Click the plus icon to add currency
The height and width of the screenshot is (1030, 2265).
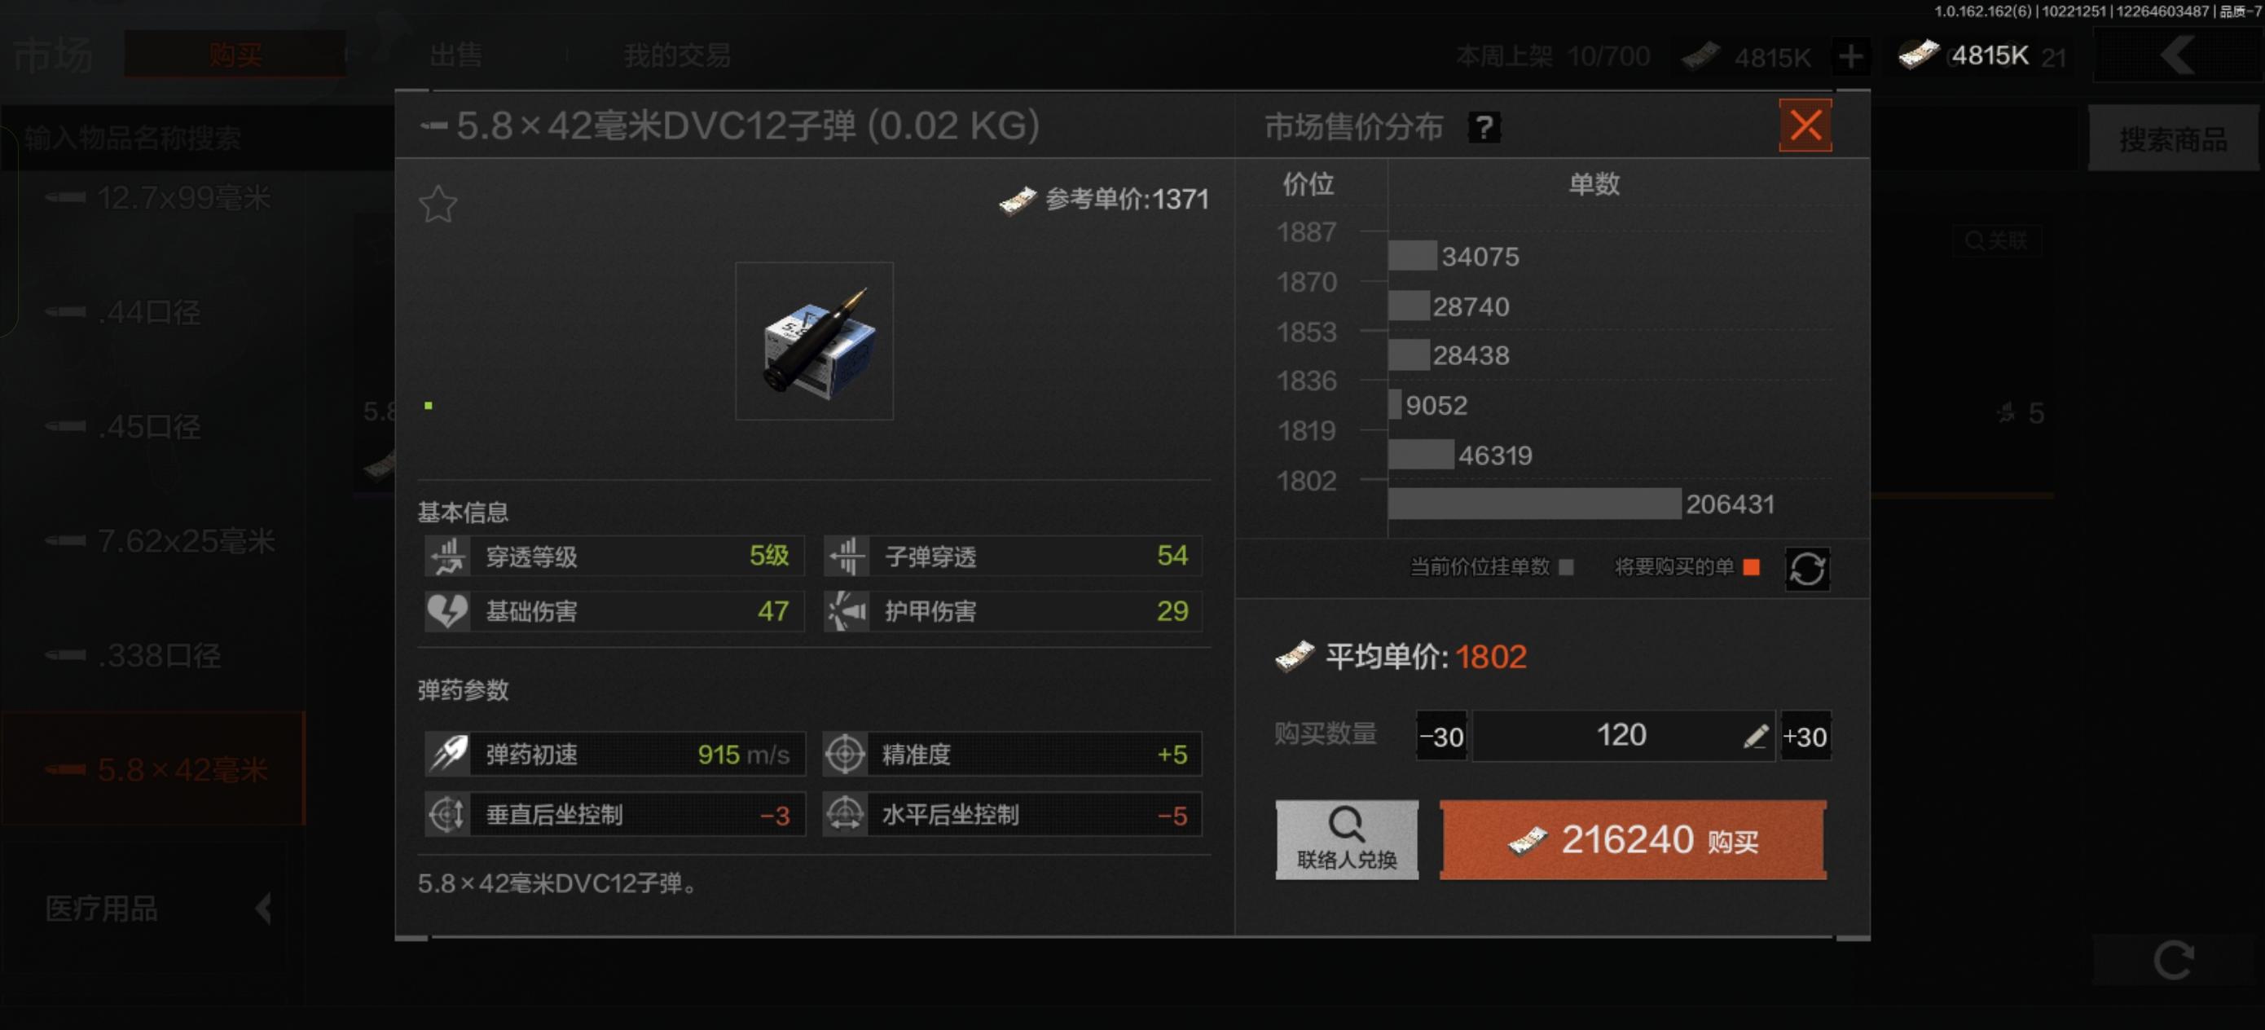click(x=1850, y=56)
